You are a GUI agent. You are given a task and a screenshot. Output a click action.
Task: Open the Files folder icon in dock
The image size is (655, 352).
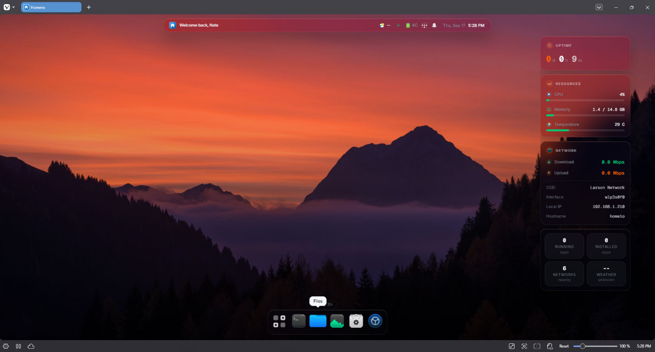[318, 321]
